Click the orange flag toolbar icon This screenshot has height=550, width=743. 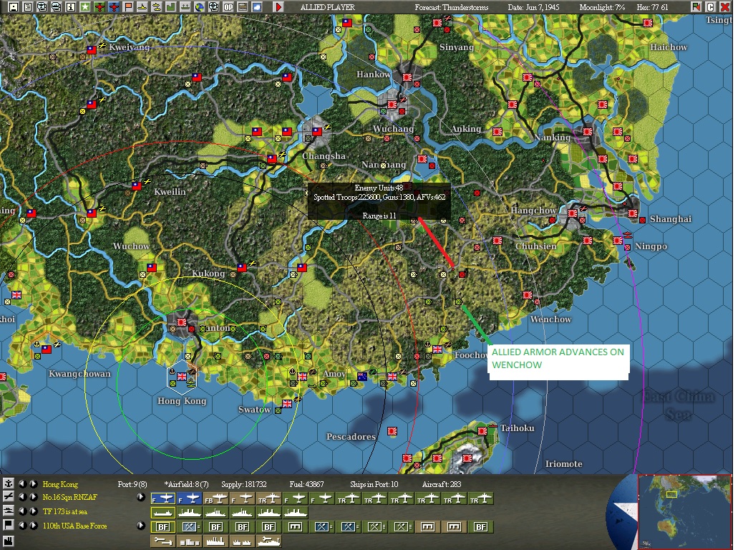point(128,7)
